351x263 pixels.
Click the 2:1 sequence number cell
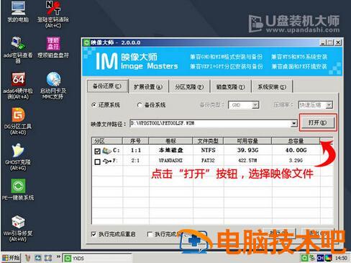(135, 161)
